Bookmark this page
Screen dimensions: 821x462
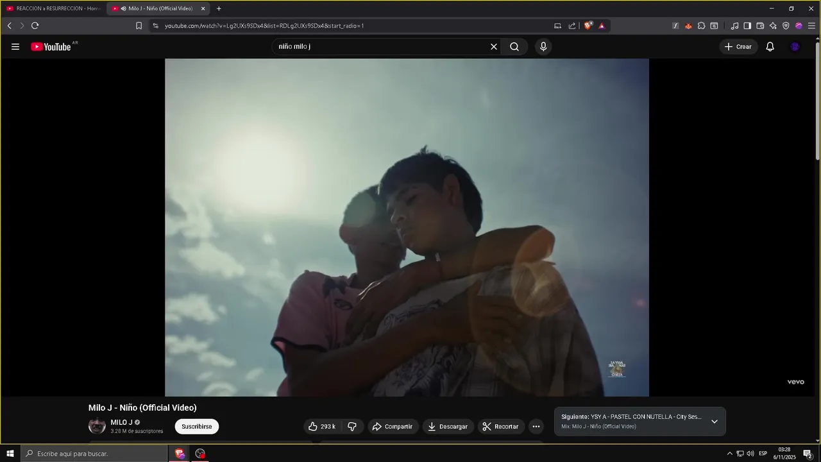pos(139,26)
